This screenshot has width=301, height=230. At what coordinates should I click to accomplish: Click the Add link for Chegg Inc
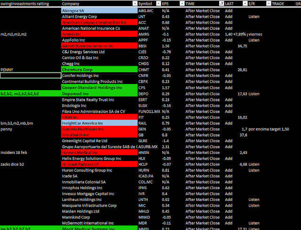[229, 64]
